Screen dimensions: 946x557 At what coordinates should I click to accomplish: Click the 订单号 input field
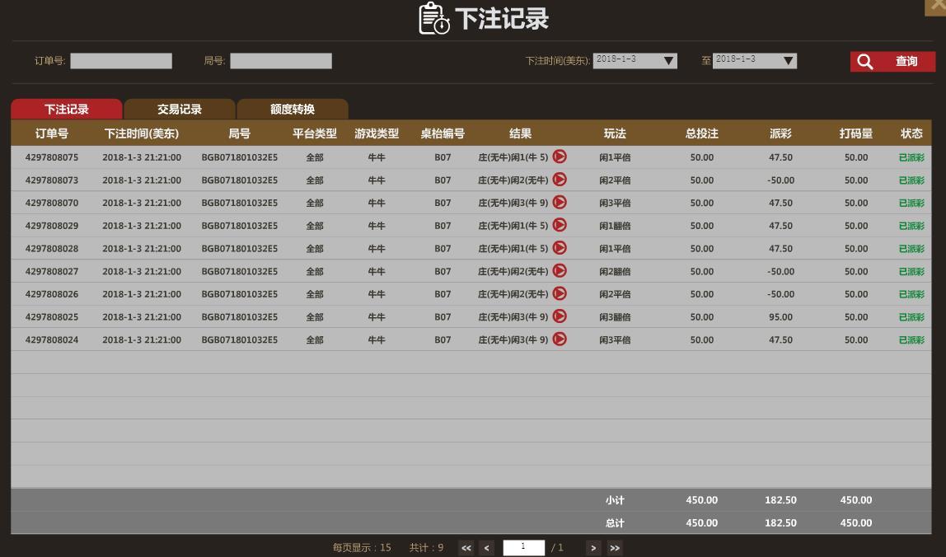121,61
